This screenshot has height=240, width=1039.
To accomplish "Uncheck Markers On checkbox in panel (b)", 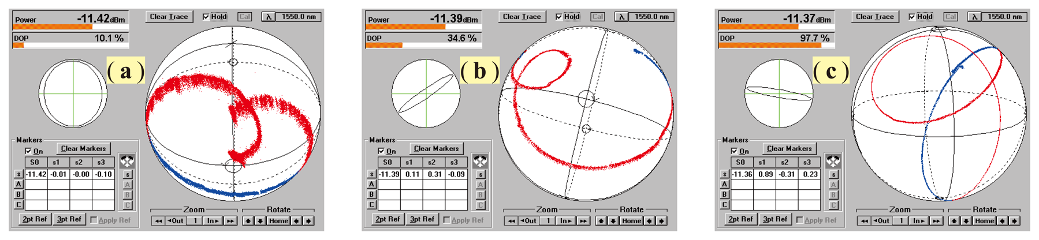I will click(381, 151).
